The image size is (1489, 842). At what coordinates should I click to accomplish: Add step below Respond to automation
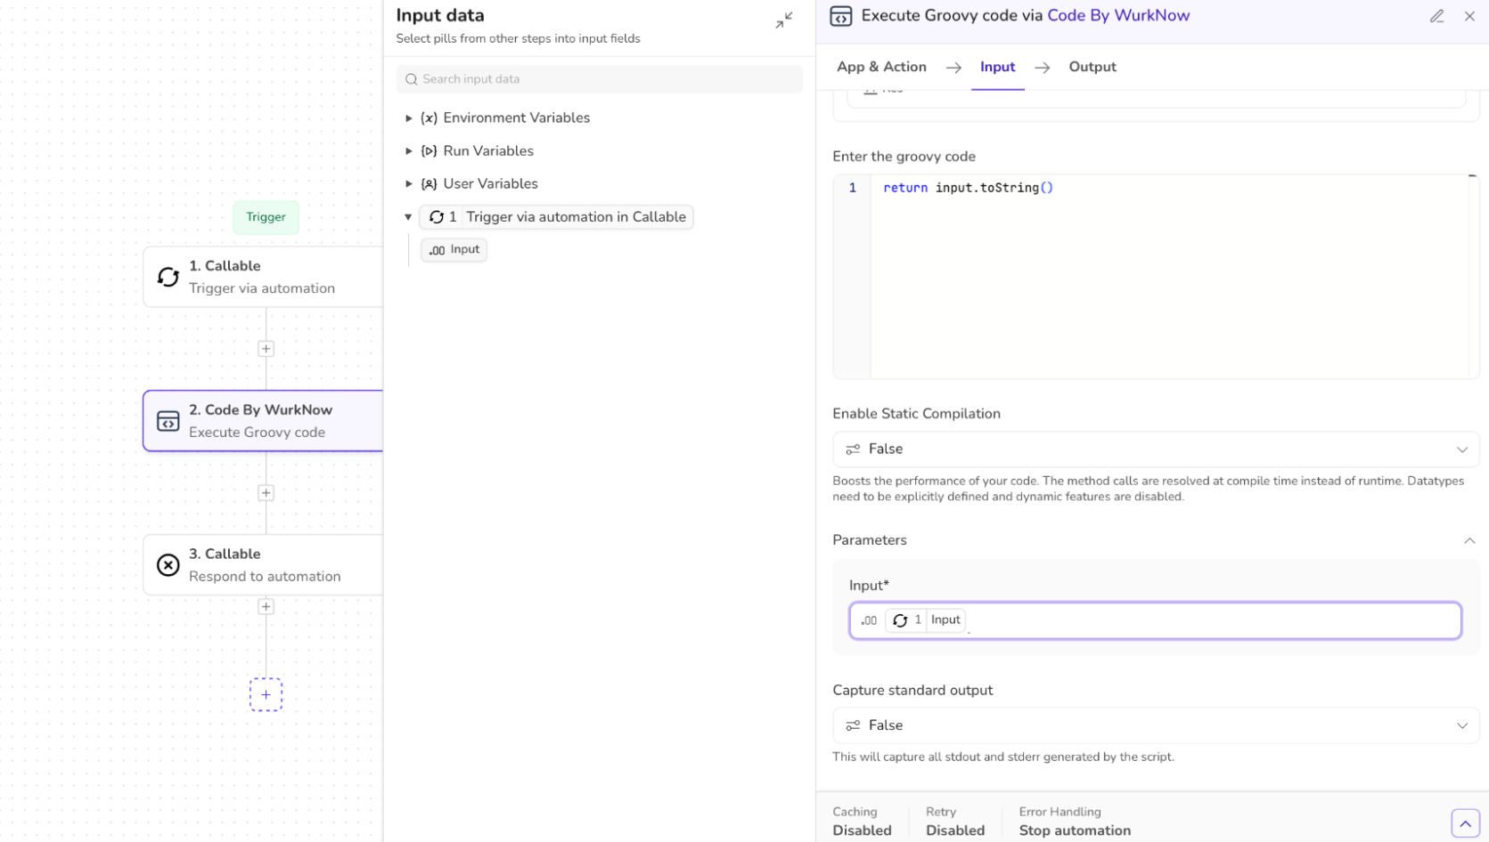(x=266, y=607)
